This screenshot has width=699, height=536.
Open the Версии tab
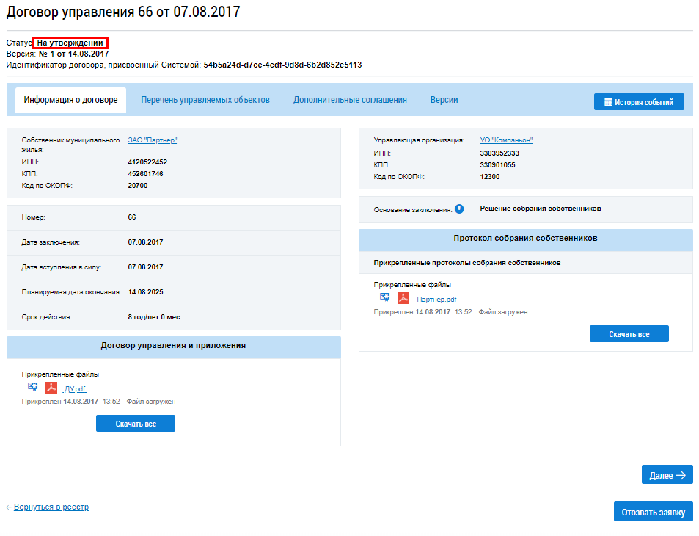(x=444, y=100)
